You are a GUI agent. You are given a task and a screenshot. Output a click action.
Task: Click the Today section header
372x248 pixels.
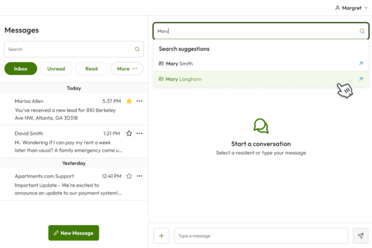[74, 88]
